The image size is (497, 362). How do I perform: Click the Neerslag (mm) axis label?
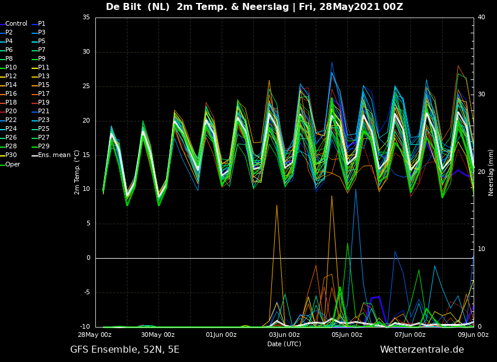[x=491, y=172]
